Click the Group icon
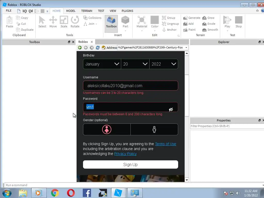 164,18
